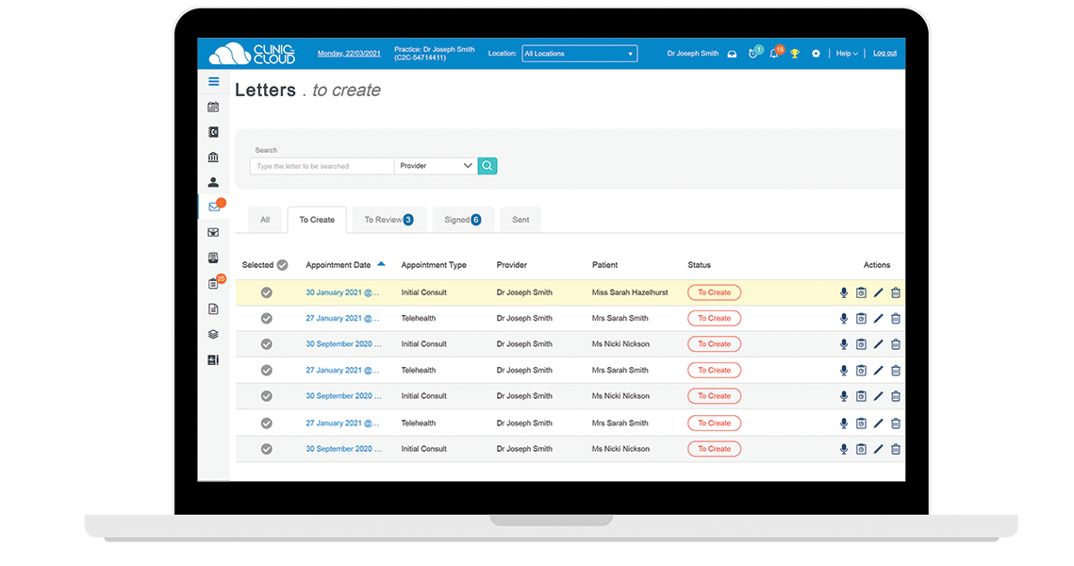This screenshot has width=1074, height=566.
Task: Open the trophy achievements icon in top bar
Action: [x=794, y=53]
